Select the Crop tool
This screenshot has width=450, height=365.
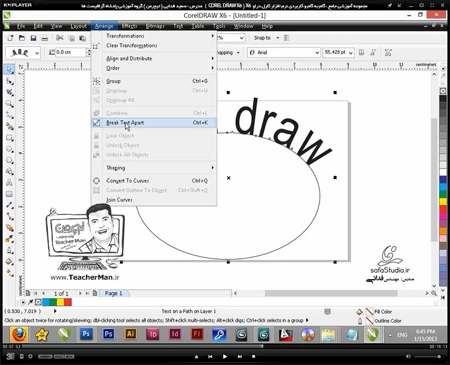coord(9,92)
